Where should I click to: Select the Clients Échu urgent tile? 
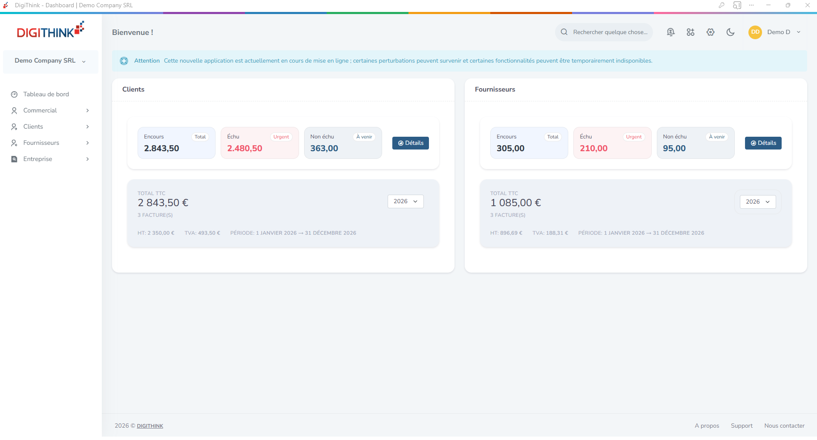259,143
